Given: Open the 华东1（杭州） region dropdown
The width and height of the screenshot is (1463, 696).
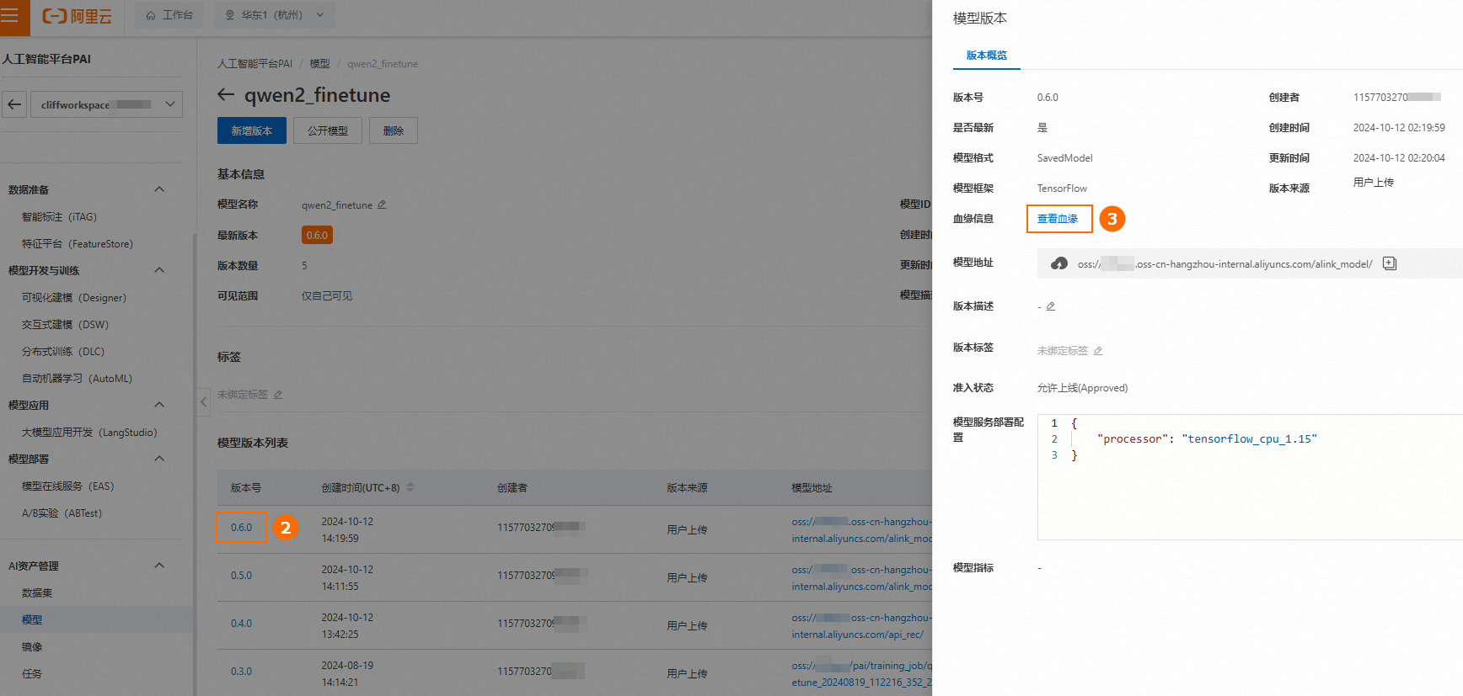Looking at the screenshot, I should click(275, 15).
